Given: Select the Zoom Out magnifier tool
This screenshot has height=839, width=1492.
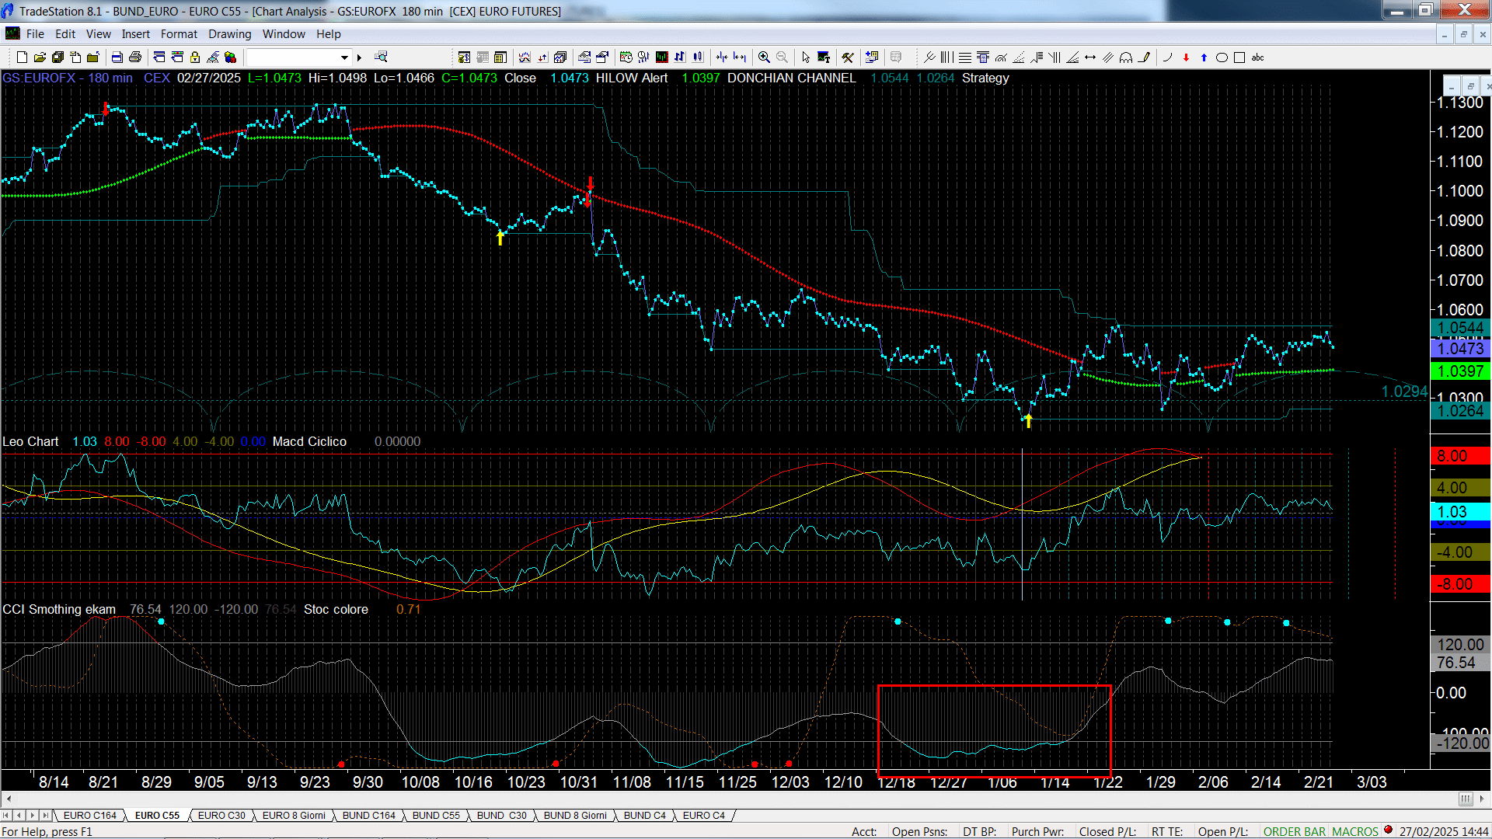Looking at the screenshot, I should point(783,57).
